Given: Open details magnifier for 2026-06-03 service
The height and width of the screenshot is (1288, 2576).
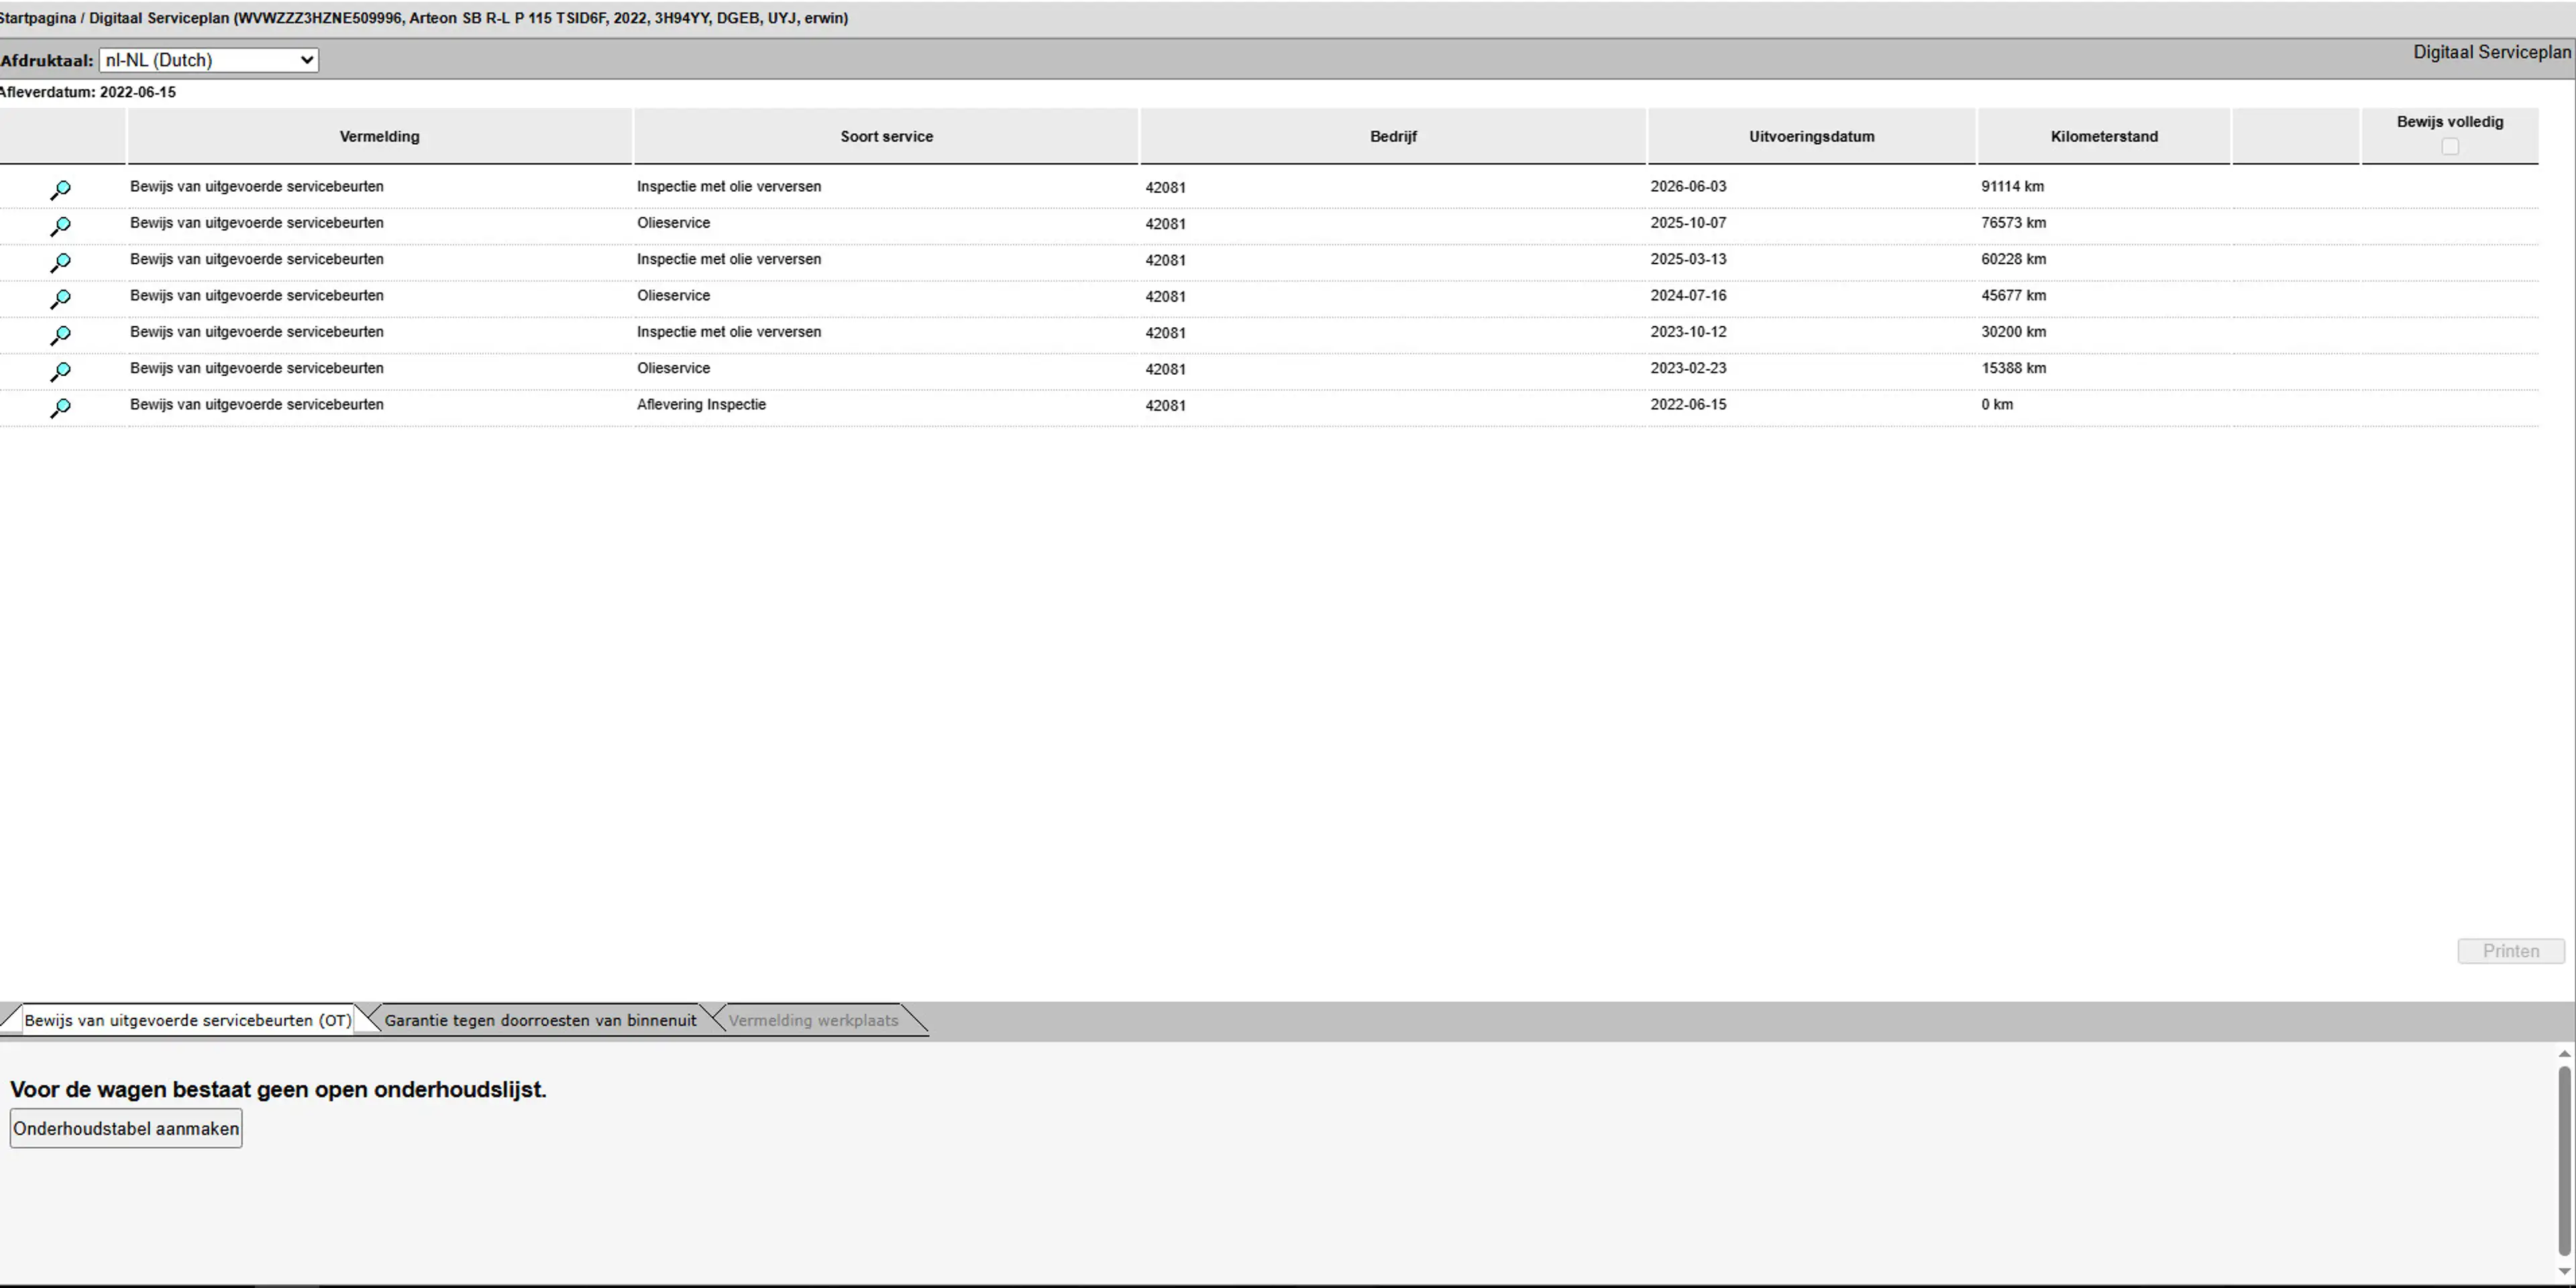Looking at the screenshot, I should pyautogui.click(x=60, y=190).
